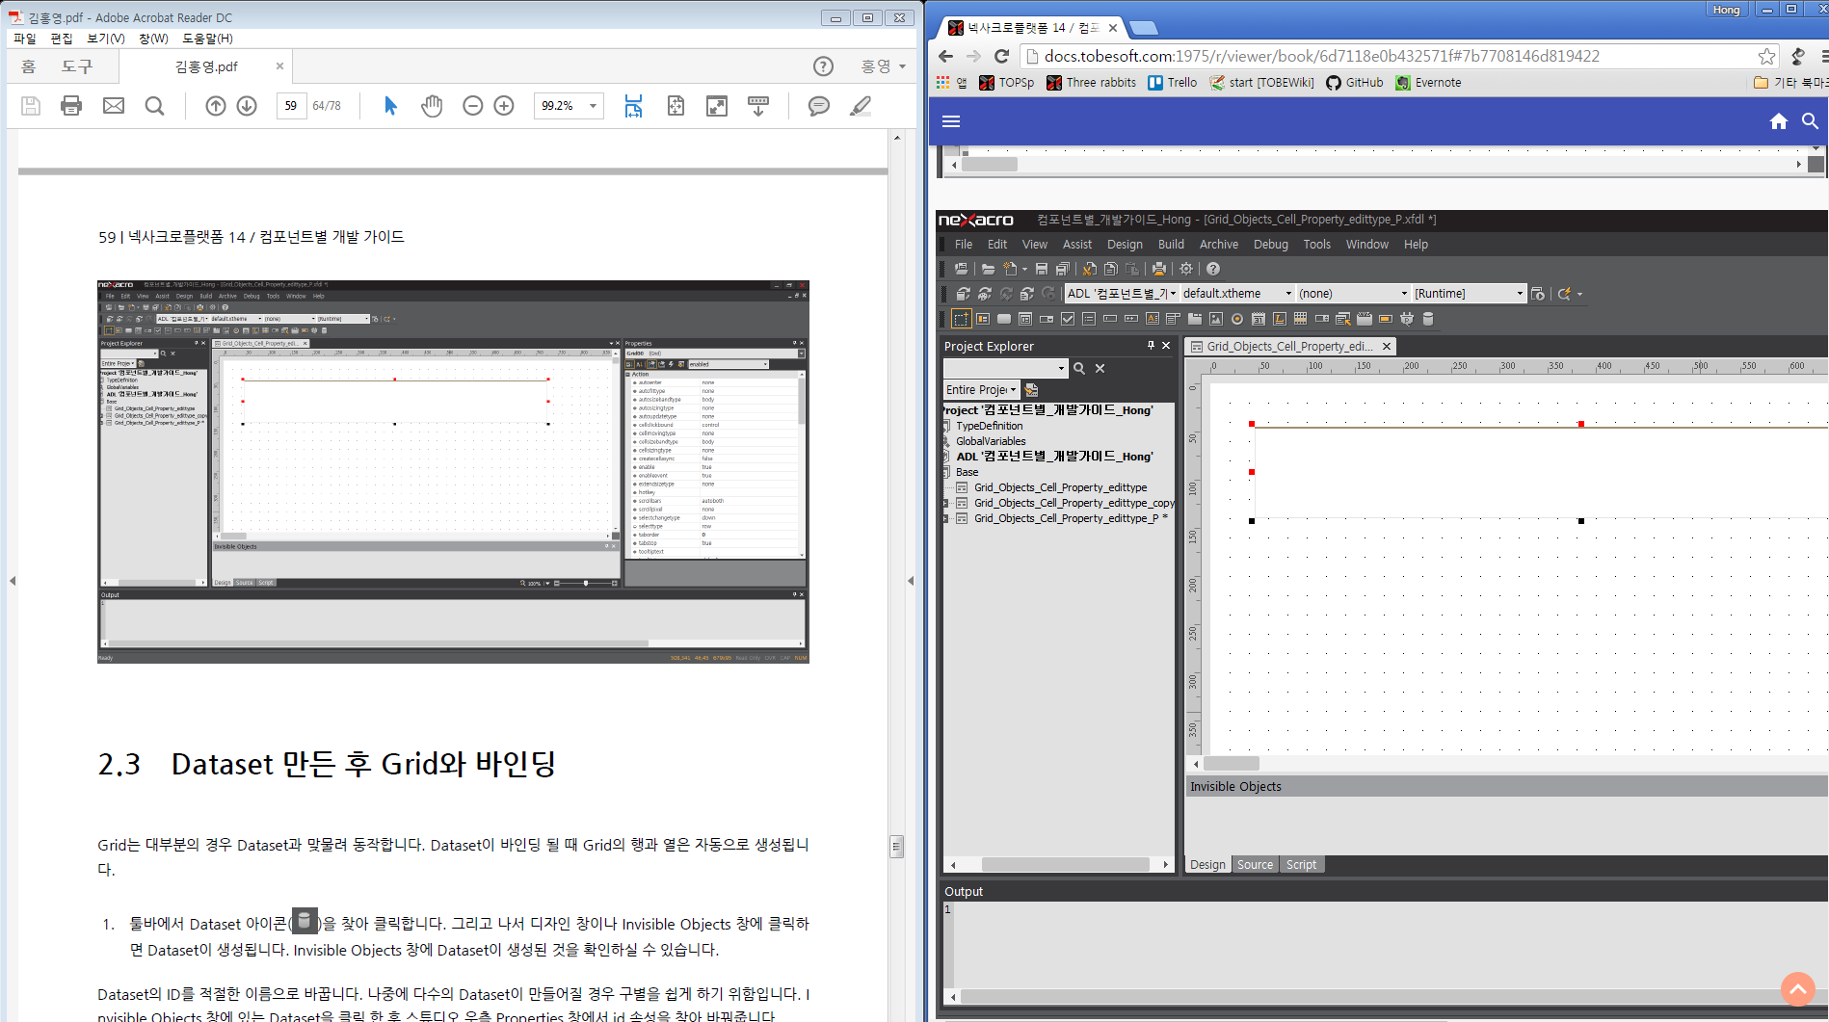This screenshot has height=1022, width=1829.
Task: Go to the docs home icon
Action: 1779,121
